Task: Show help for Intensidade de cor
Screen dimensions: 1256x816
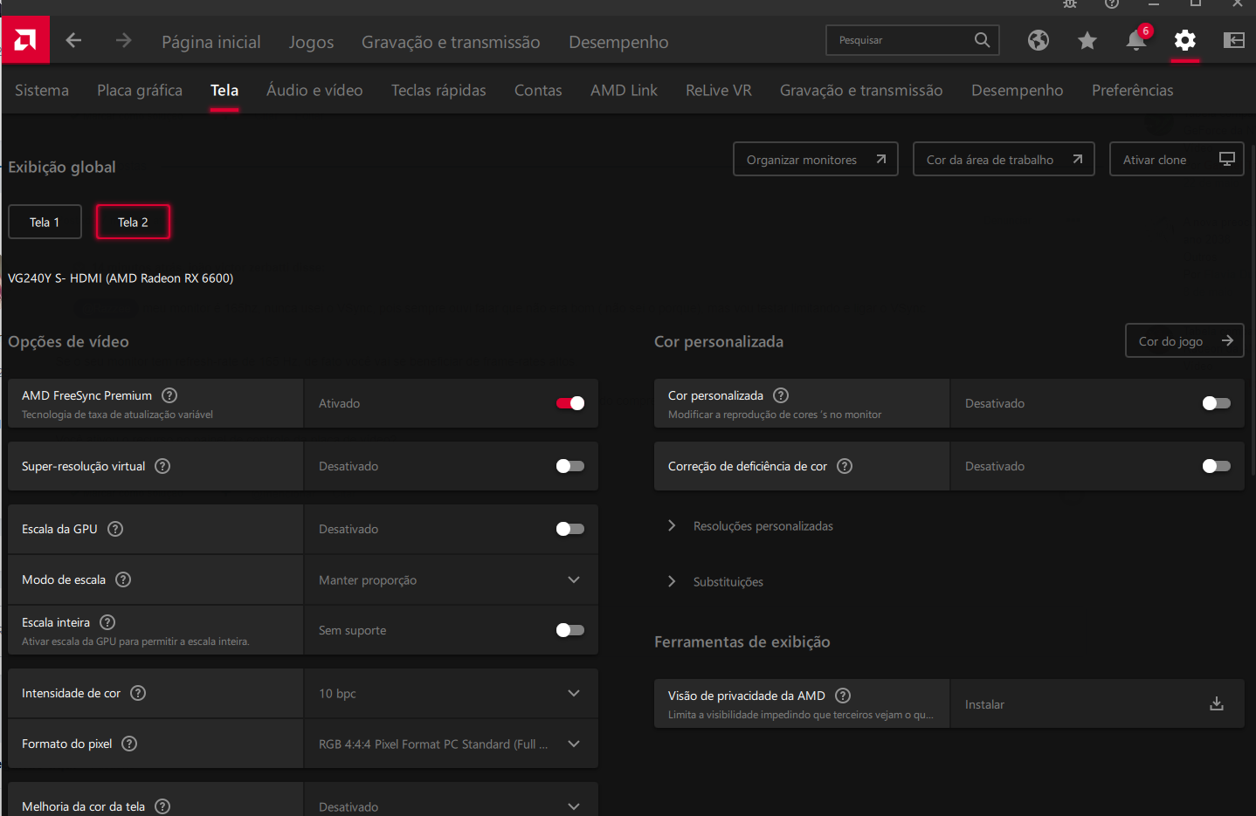Action: (x=138, y=693)
